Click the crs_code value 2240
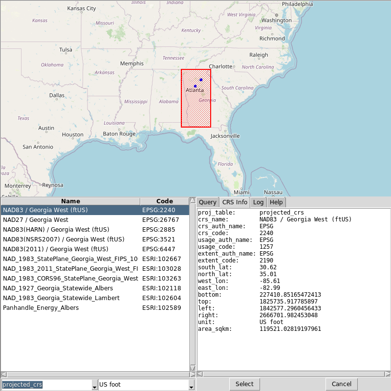 click(x=266, y=233)
